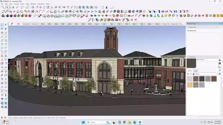This screenshot has height=125, width=223.
Task: Activate the Move tool in left toolbar
Action: [x=2, y=56]
